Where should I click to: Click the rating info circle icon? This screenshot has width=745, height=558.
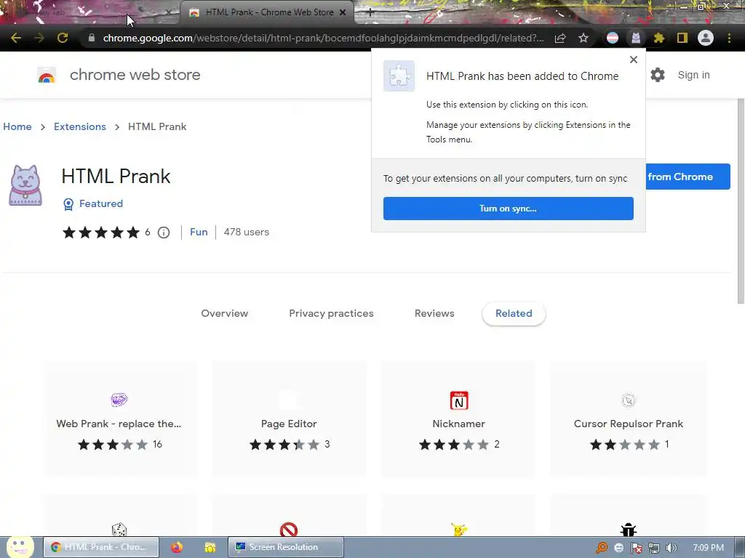pos(164,232)
